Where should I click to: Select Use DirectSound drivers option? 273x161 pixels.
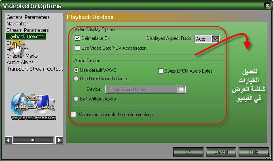[x=76, y=79]
